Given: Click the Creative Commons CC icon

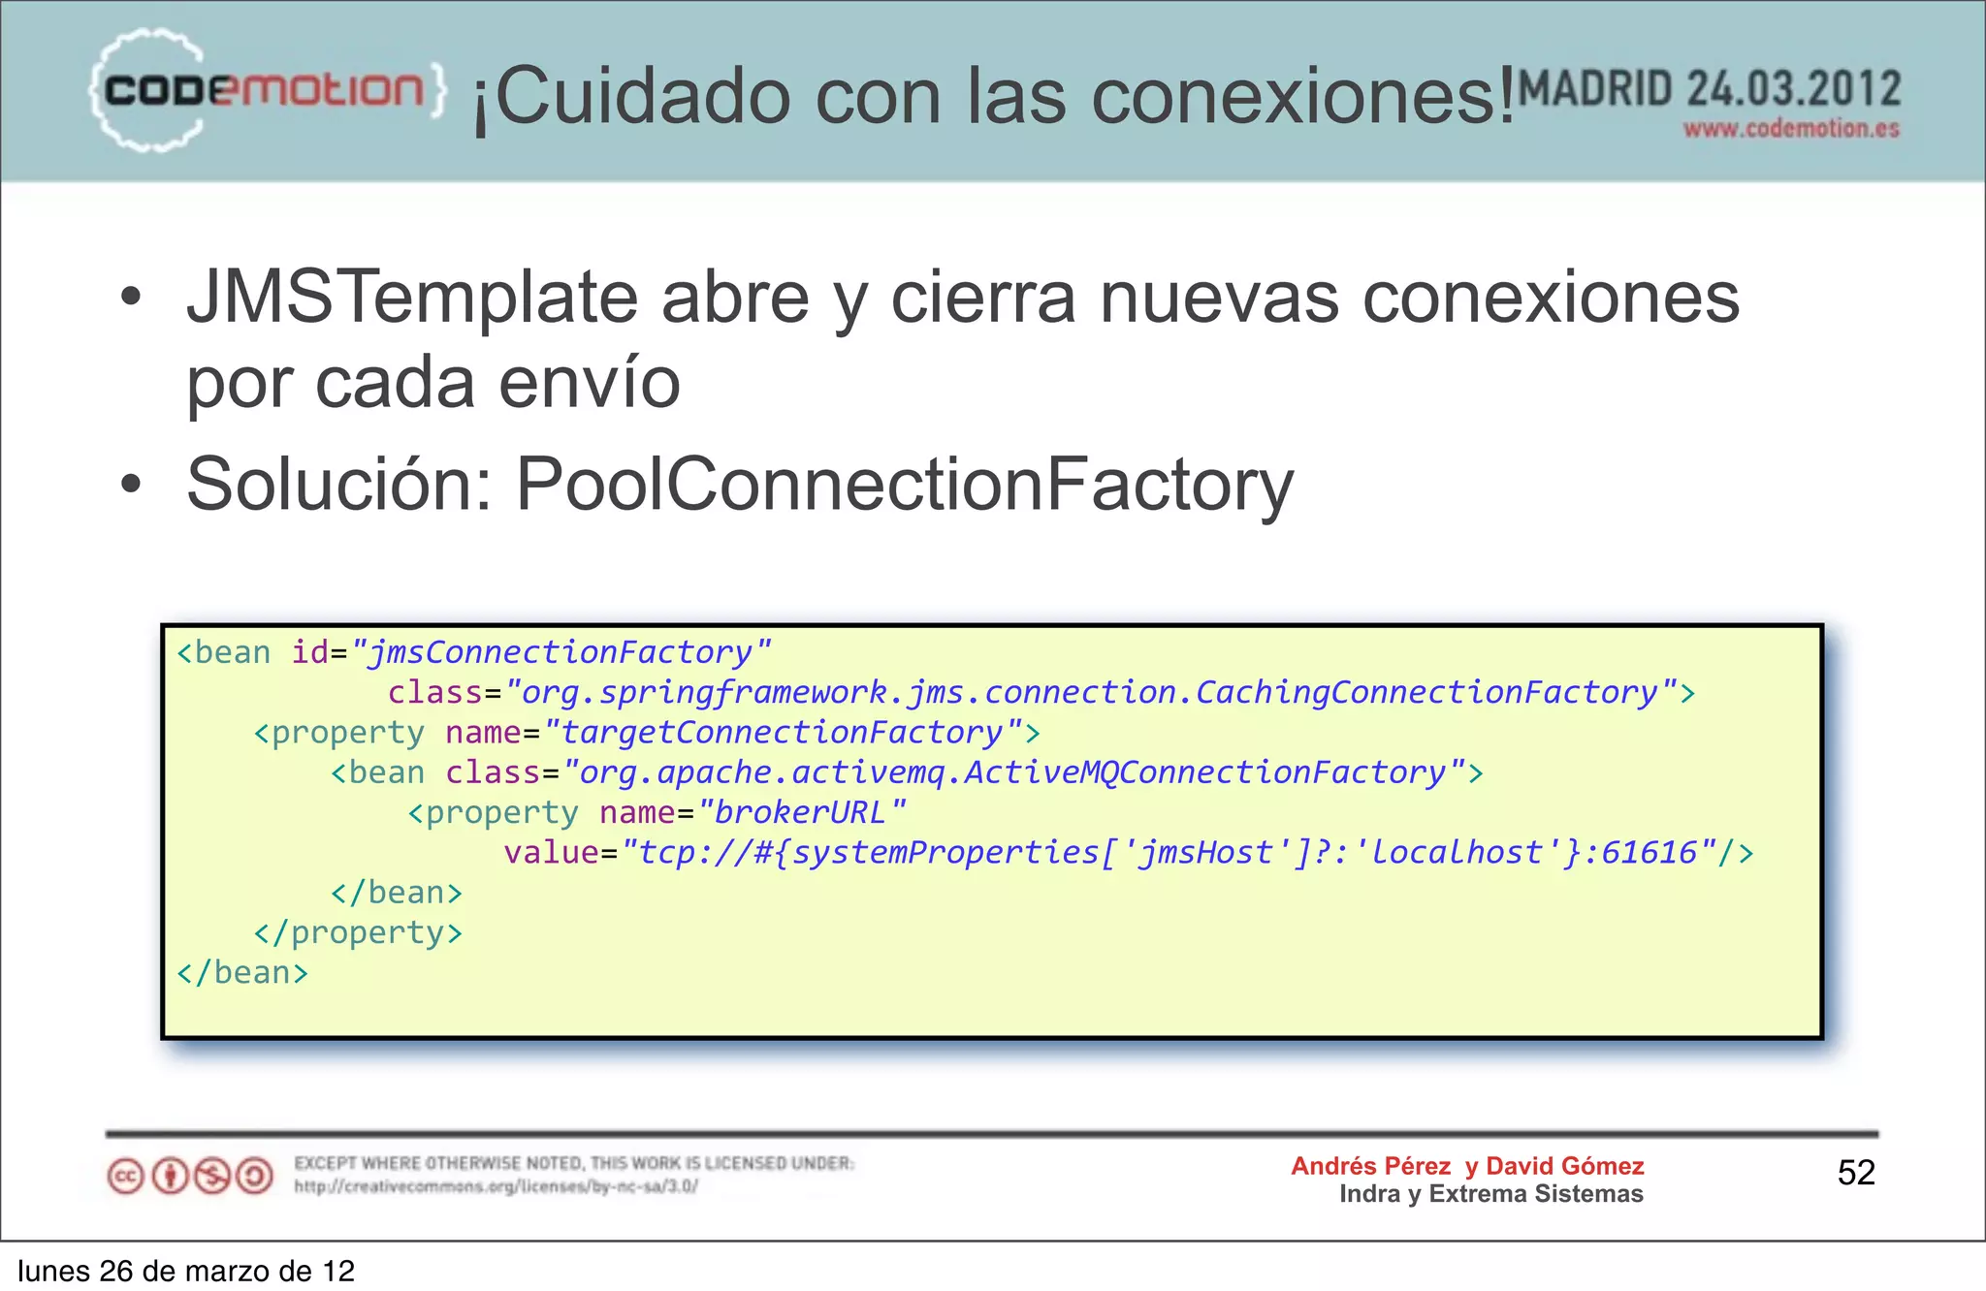Looking at the screenshot, I should coord(125,1177).
